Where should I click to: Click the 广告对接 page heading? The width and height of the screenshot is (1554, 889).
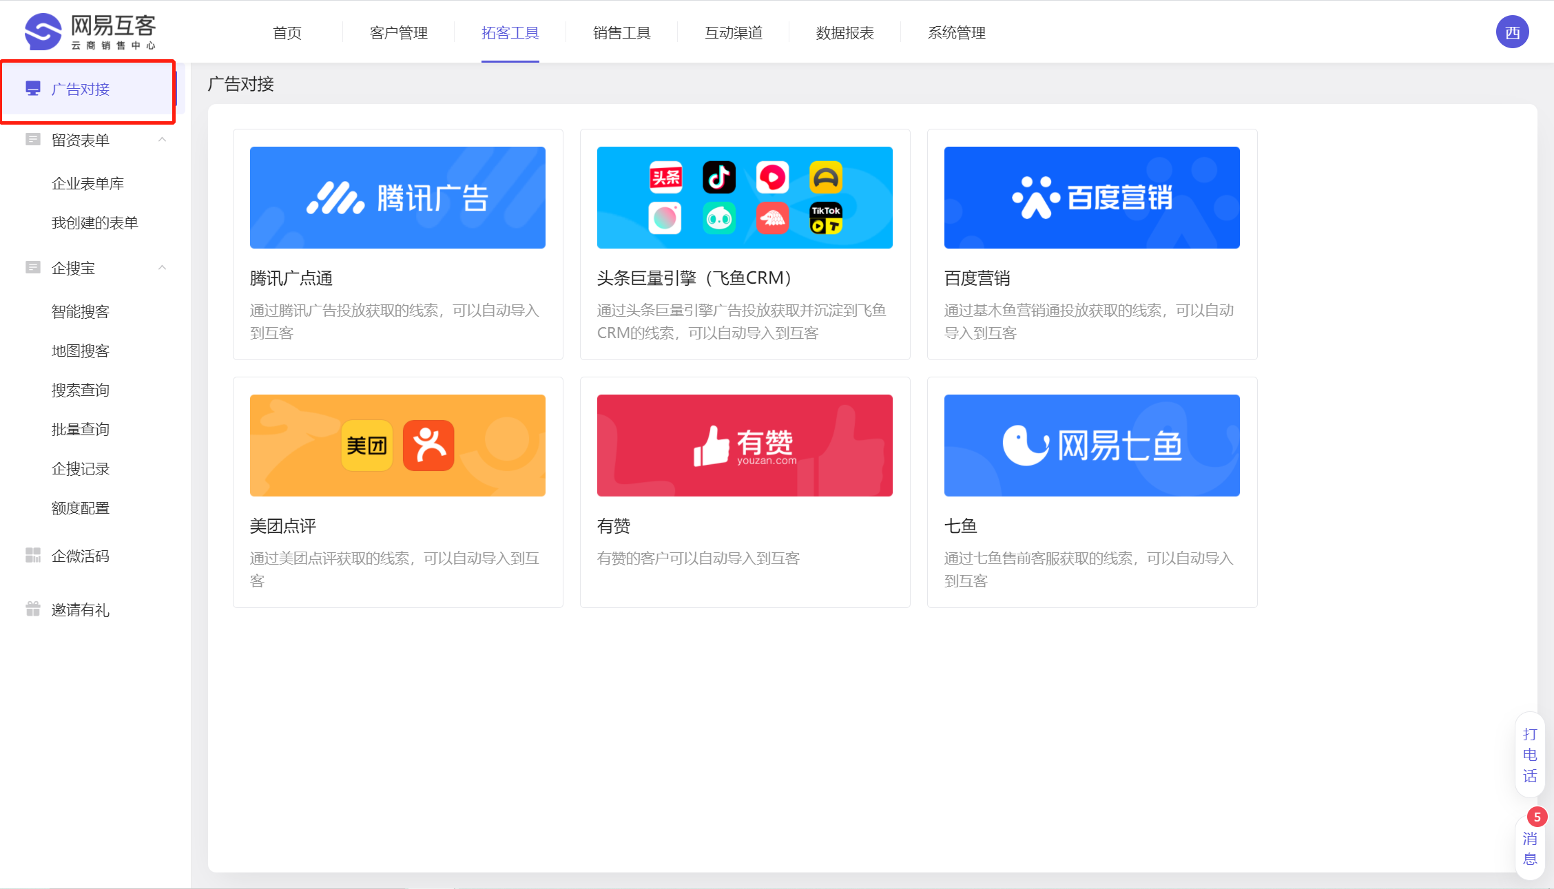point(241,84)
